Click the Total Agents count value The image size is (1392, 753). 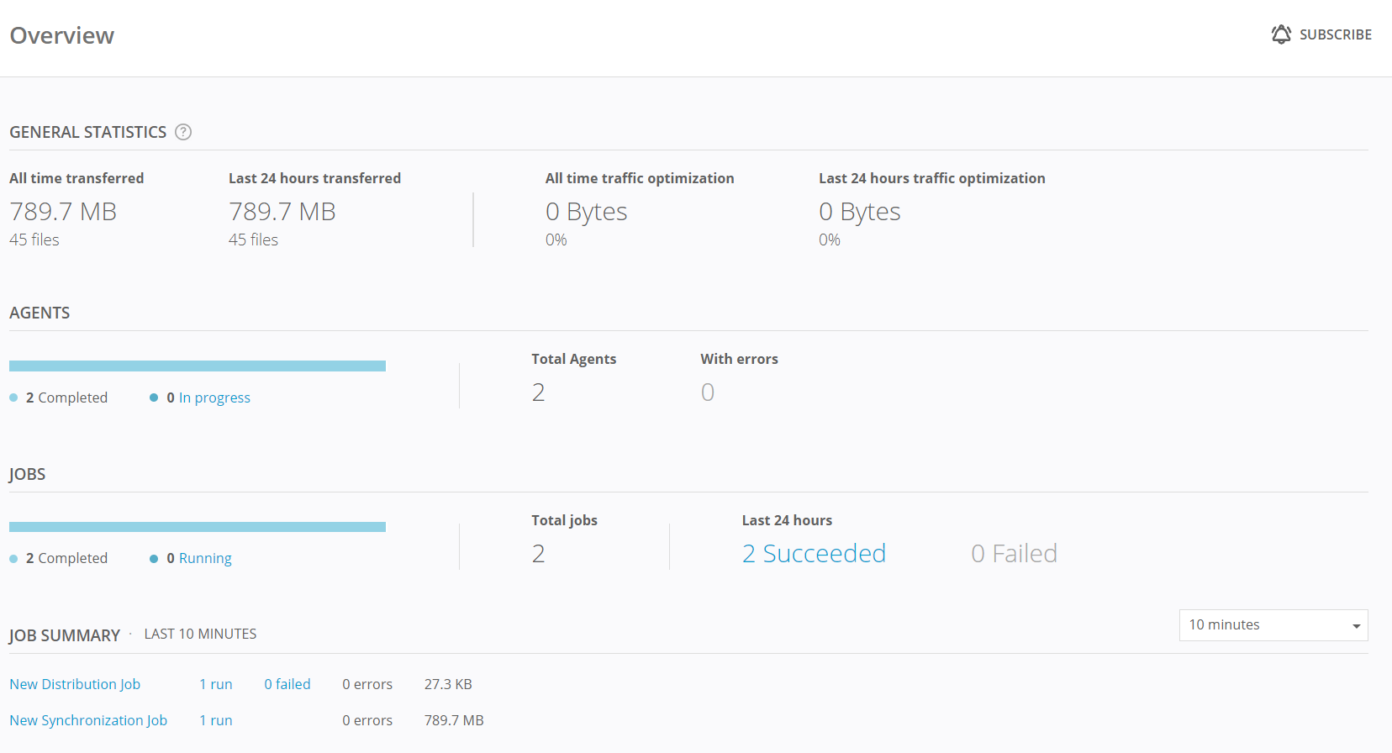click(538, 392)
